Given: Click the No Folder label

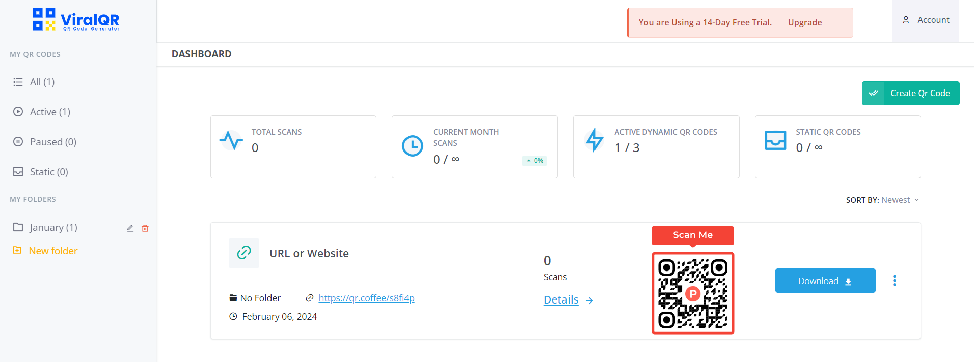Looking at the screenshot, I should 260,298.
